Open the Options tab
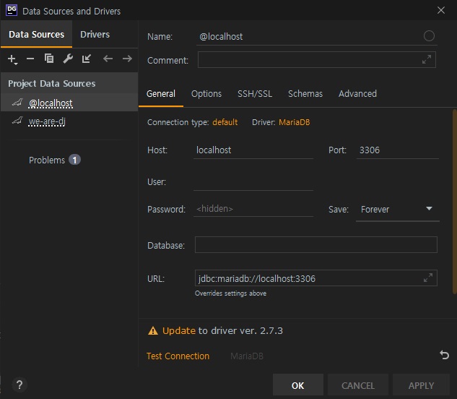457x399 pixels. pos(206,94)
